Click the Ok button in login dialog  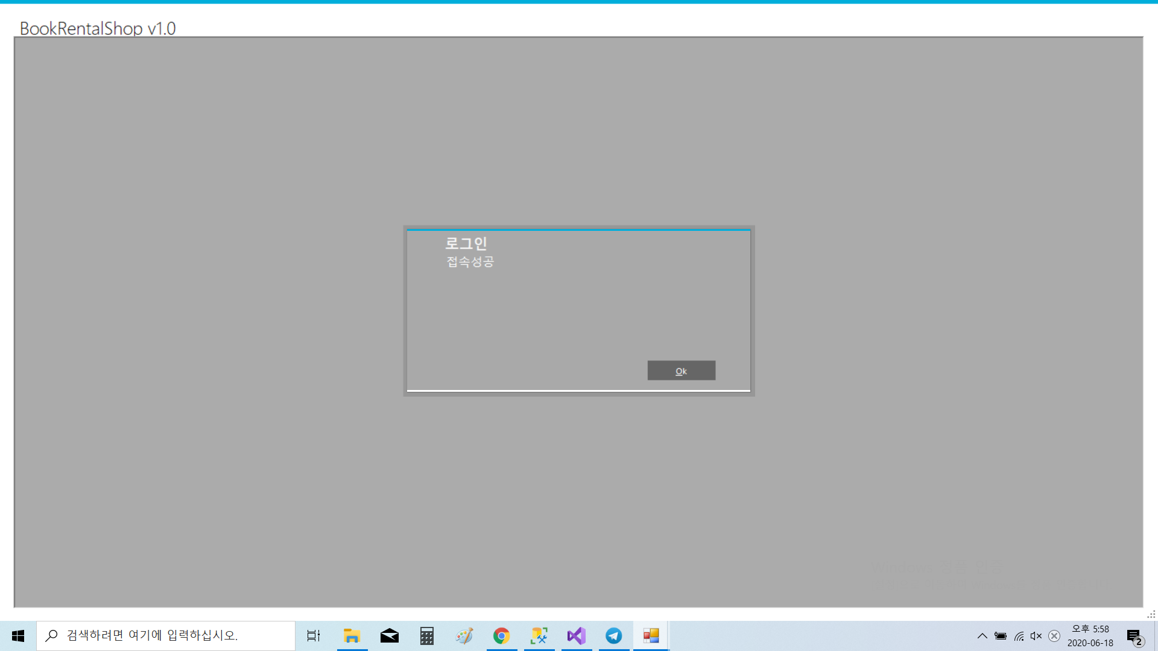tap(681, 371)
